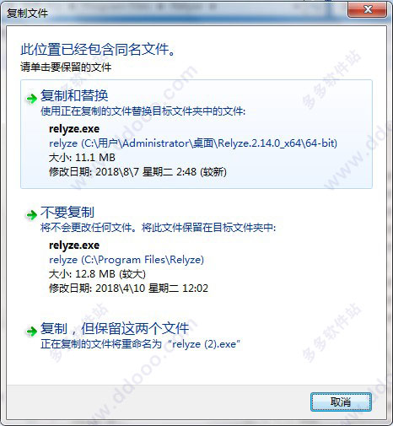The height and width of the screenshot is (426, 393).
Task: Choose the 不要复制 option heading
Action: pos(67,213)
